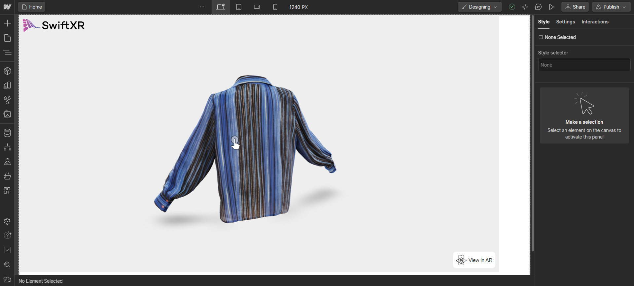Switch to tablet breakpoint view
The width and height of the screenshot is (634, 286).
(x=239, y=7)
